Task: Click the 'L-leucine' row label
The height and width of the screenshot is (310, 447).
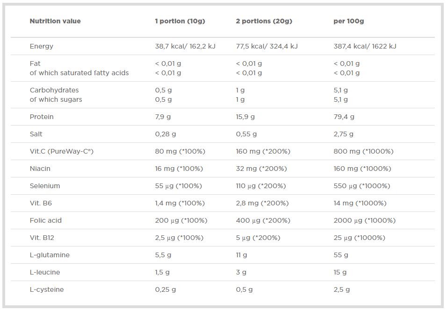Action: 45,272
